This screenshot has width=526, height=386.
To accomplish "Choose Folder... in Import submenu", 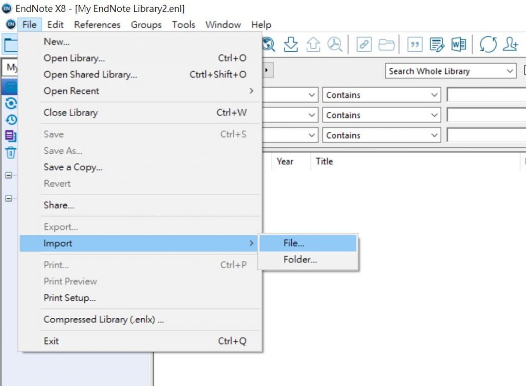I will tap(308, 259).
